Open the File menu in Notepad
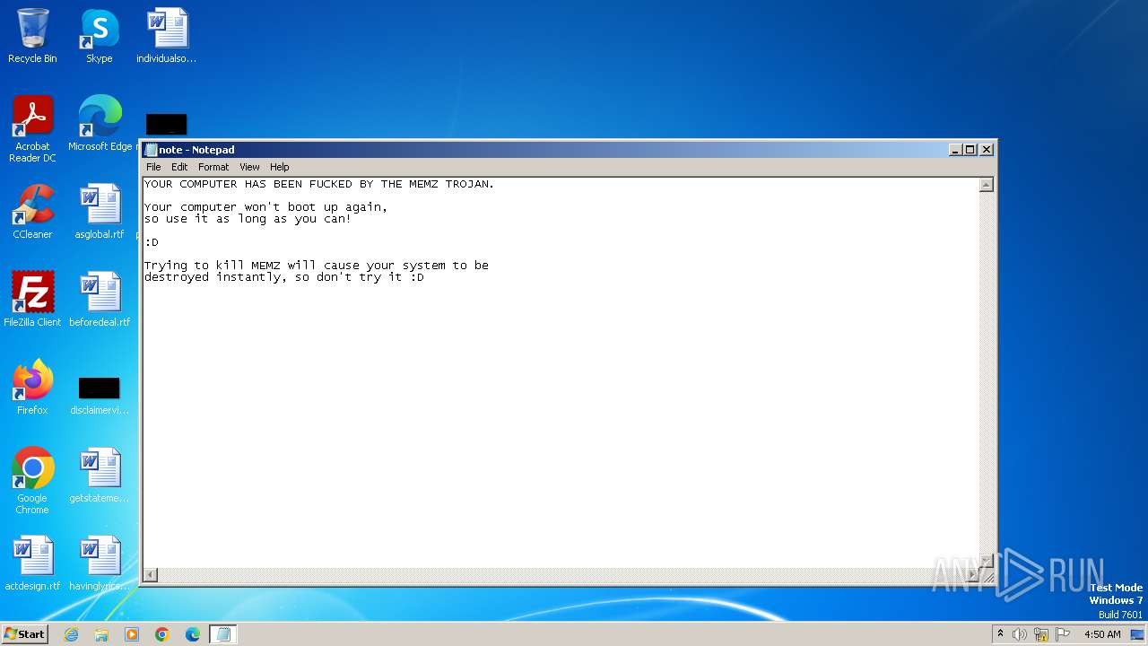The height and width of the screenshot is (646, 1148). (153, 167)
